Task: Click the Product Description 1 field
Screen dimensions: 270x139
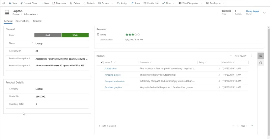Action: coord(62,59)
